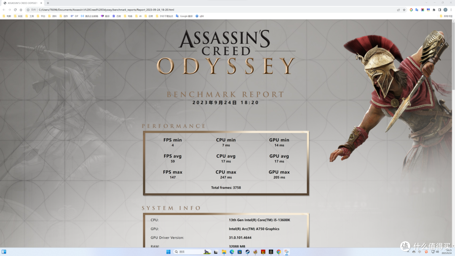Open the 科技 bookmark folder

[x=18, y=16]
